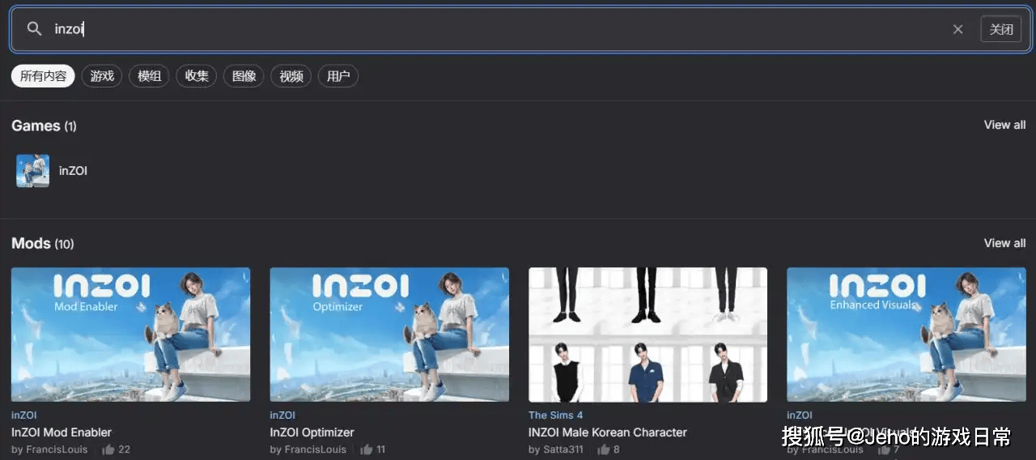
Task: Select the 视频 filter tab
Action: (x=291, y=76)
